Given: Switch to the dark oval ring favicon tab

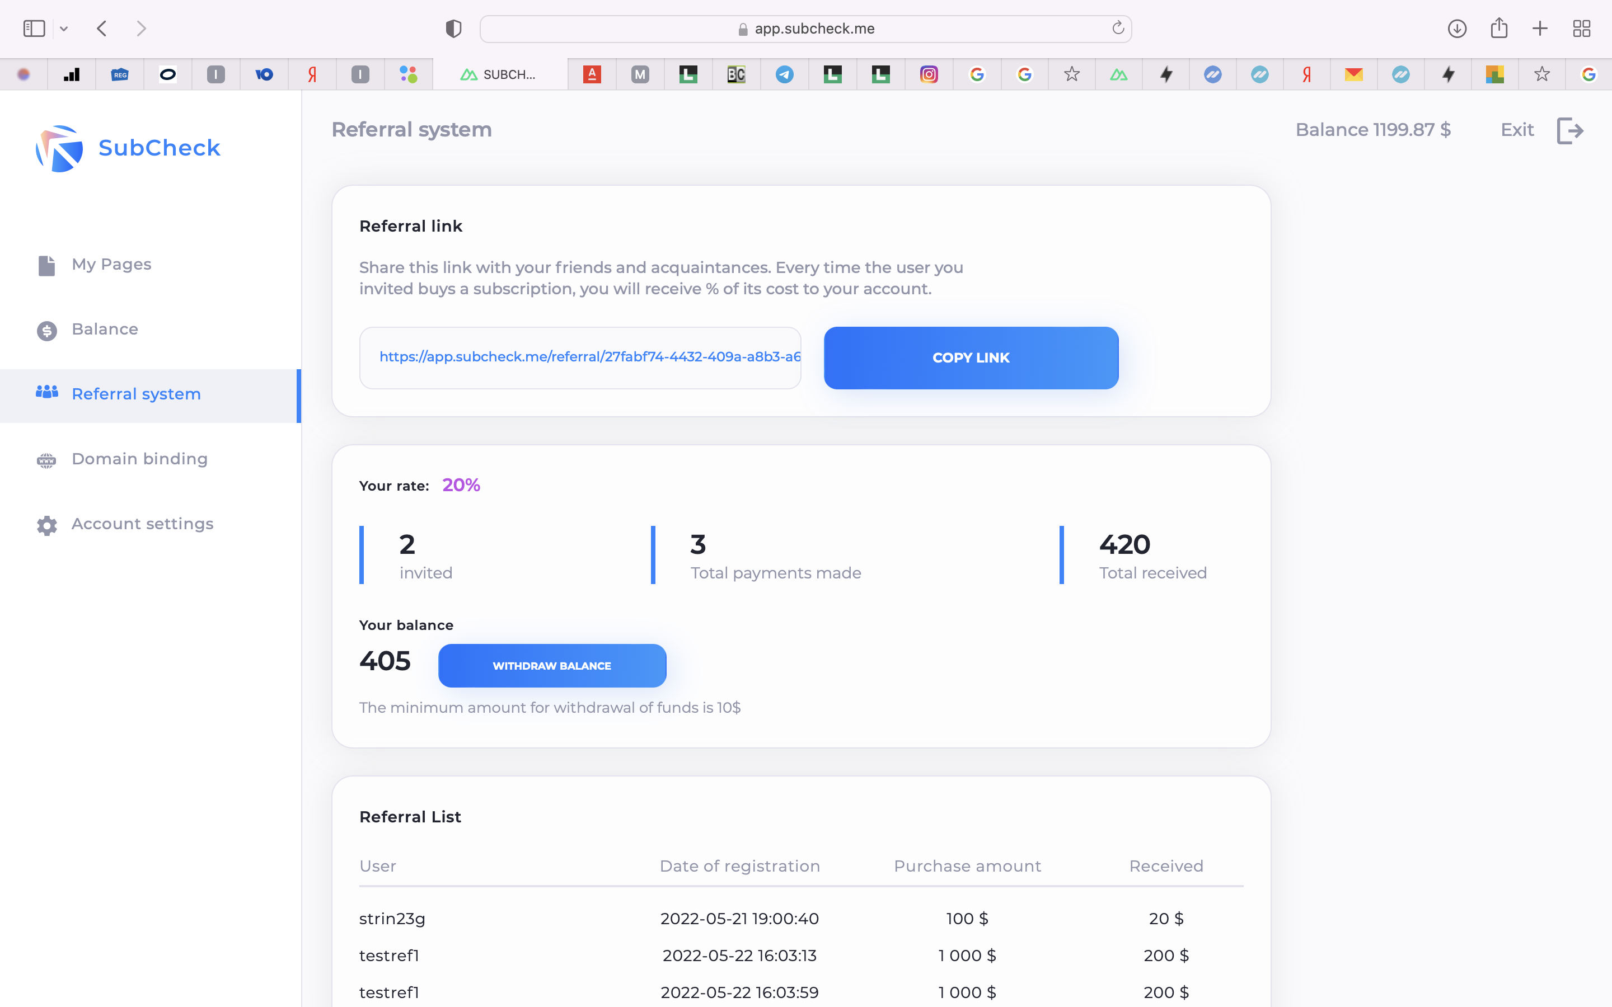Looking at the screenshot, I should coord(168,74).
